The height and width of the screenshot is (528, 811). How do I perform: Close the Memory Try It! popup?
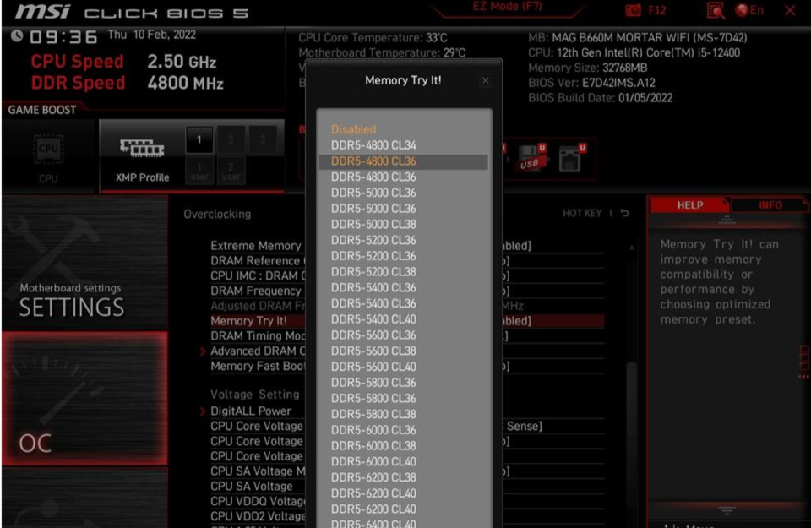[485, 80]
